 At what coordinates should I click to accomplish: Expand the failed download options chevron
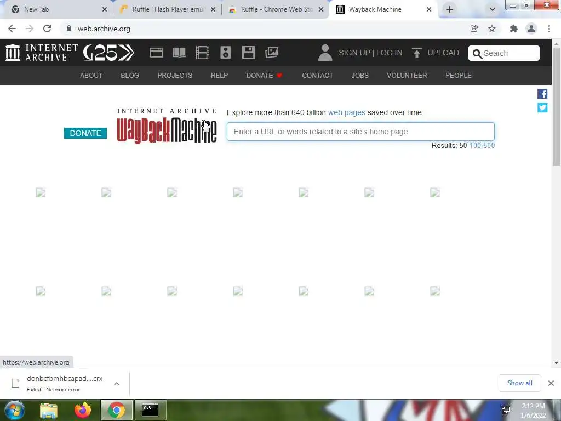pyautogui.click(x=117, y=384)
